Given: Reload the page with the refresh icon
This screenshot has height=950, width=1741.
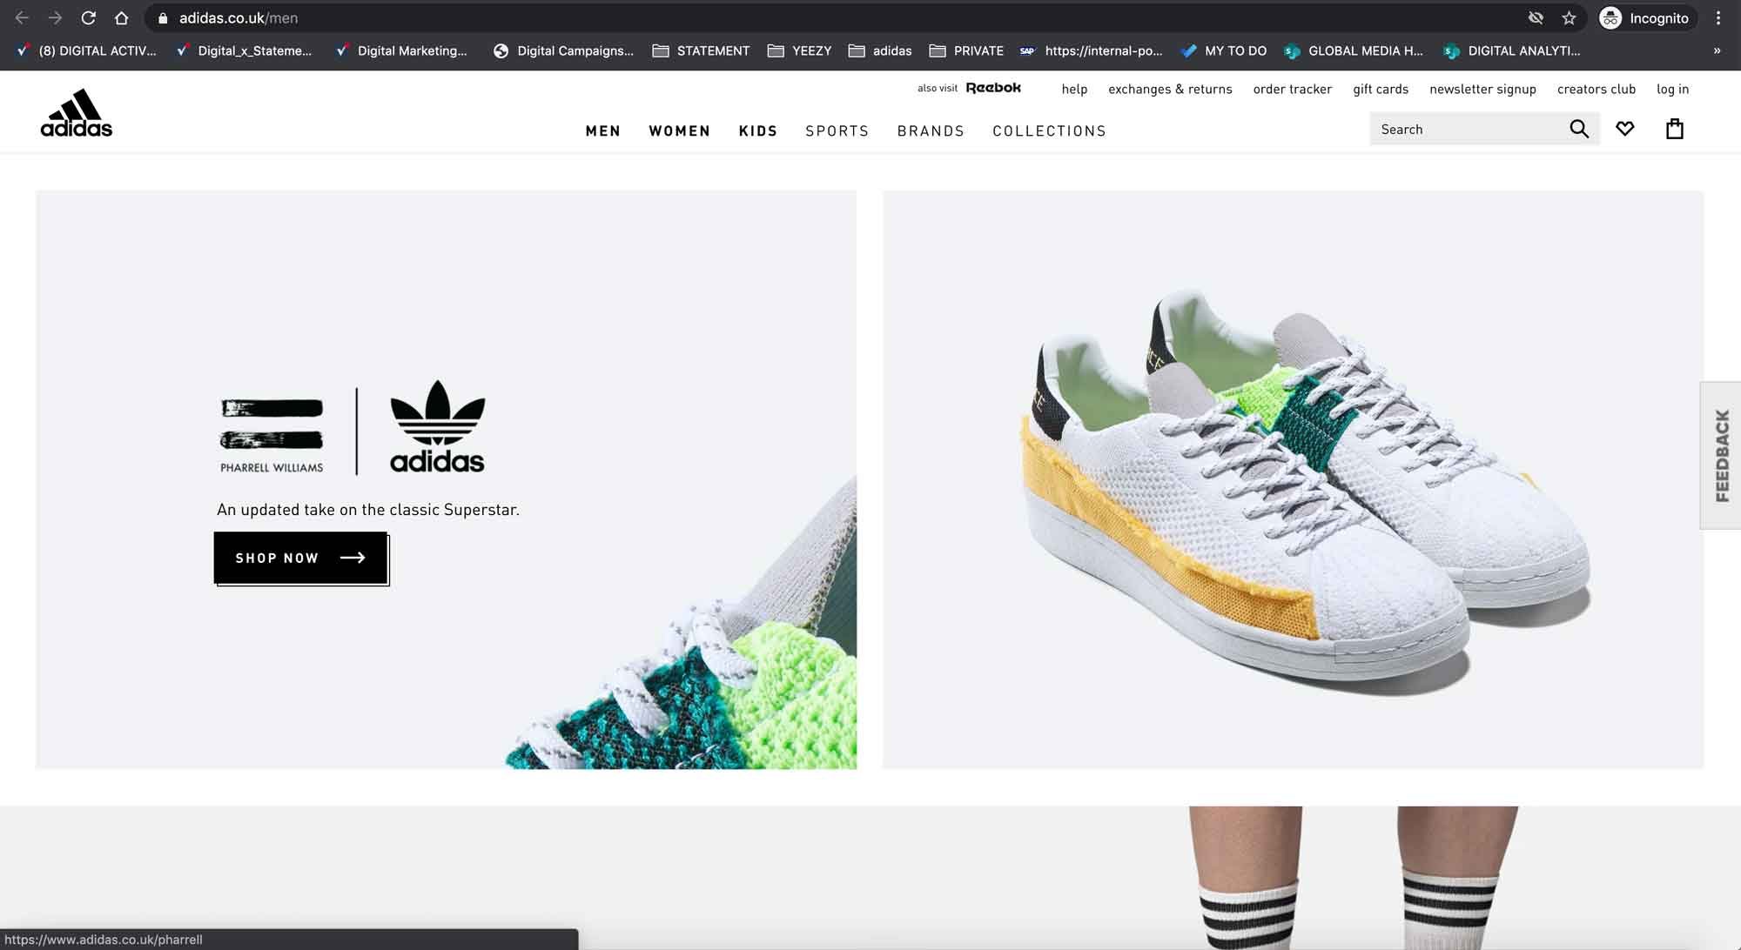Looking at the screenshot, I should [88, 18].
